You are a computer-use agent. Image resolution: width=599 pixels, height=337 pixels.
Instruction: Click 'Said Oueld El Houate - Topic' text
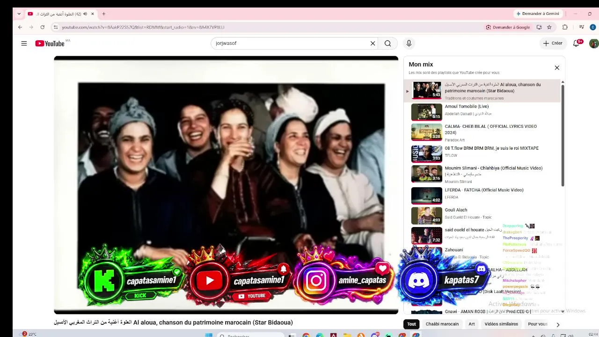[468, 217]
